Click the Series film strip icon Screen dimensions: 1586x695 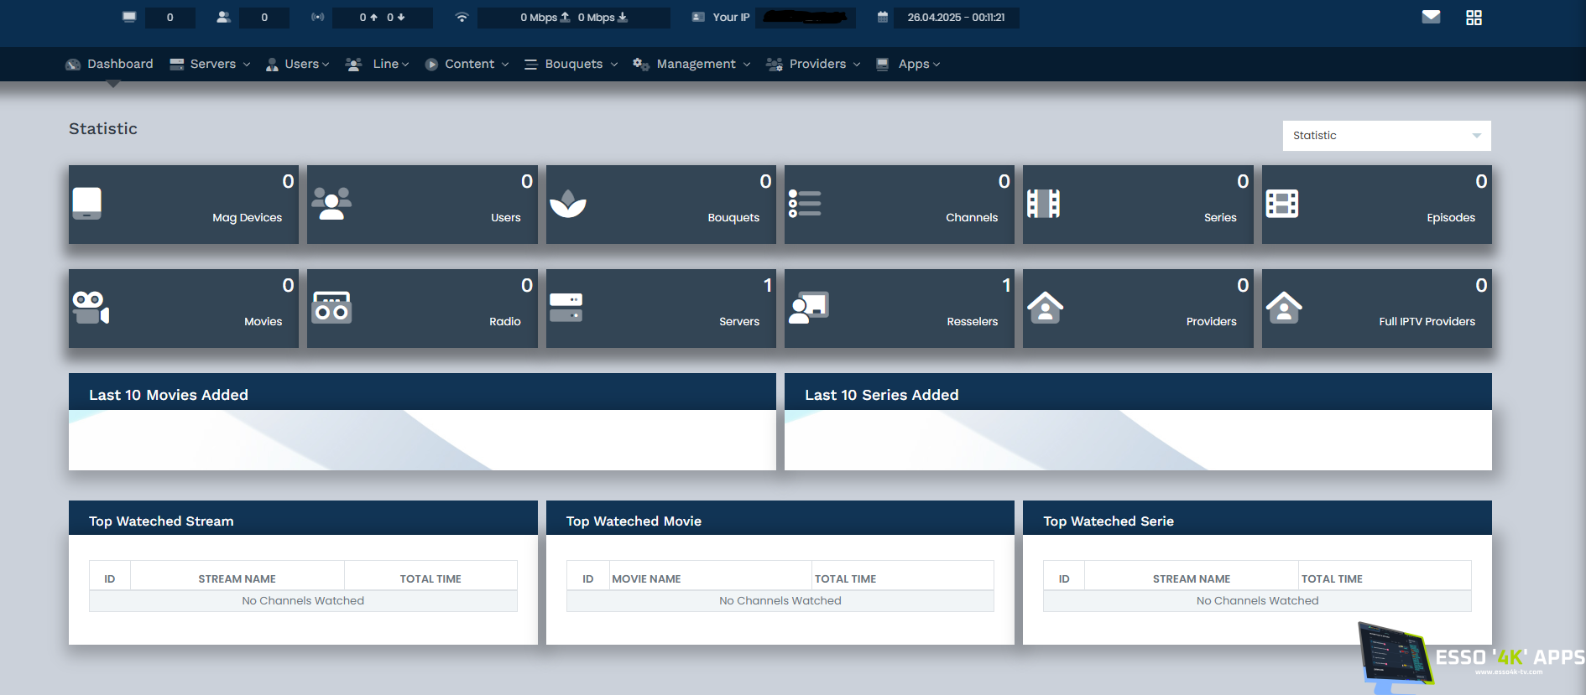pos(1043,204)
